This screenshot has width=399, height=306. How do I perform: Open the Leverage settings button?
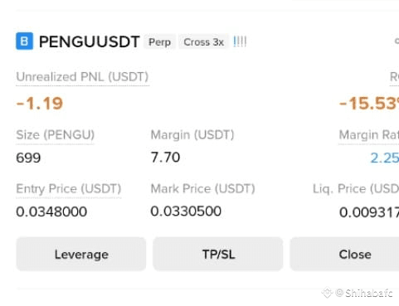click(x=81, y=254)
